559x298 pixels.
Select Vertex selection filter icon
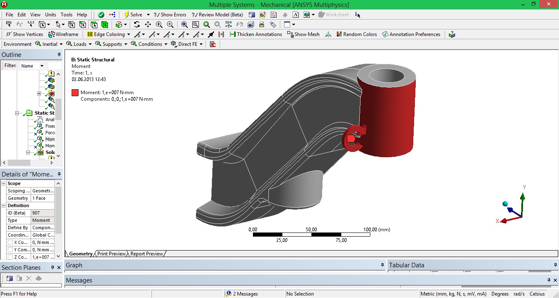[72, 25]
